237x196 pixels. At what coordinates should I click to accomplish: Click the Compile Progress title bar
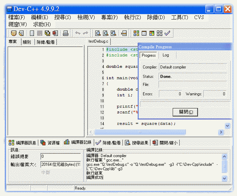pos(185,47)
